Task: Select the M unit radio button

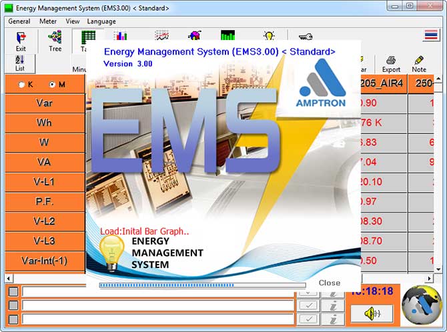Action: click(52, 85)
